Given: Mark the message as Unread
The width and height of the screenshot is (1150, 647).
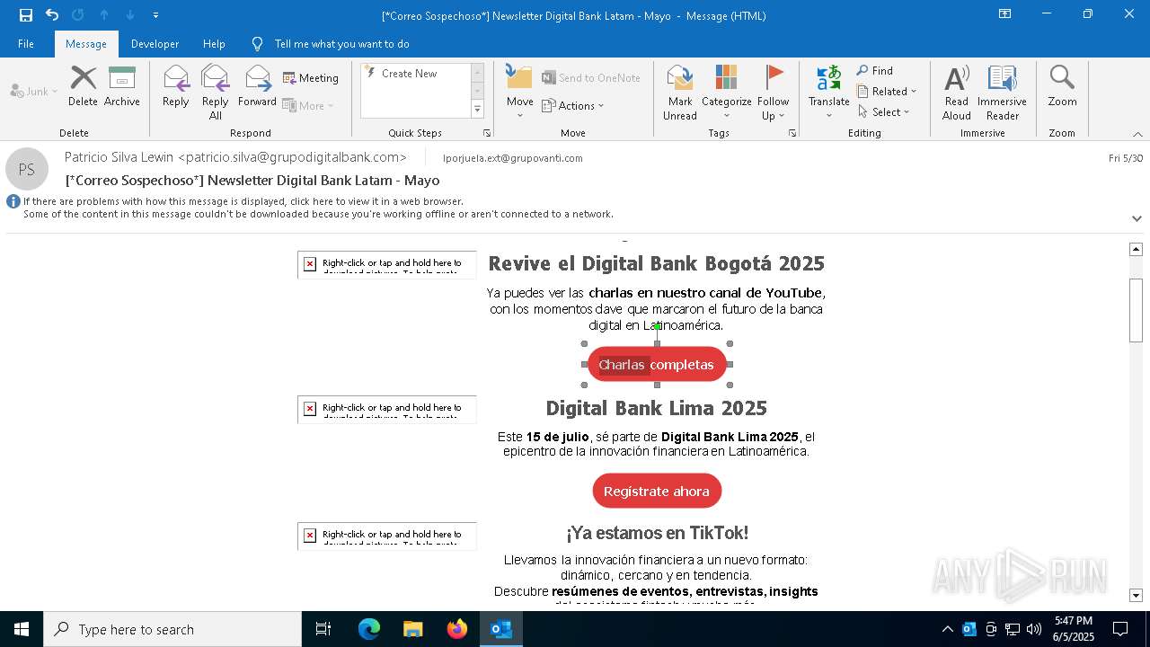Looking at the screenshot, I should coord(680,92).
